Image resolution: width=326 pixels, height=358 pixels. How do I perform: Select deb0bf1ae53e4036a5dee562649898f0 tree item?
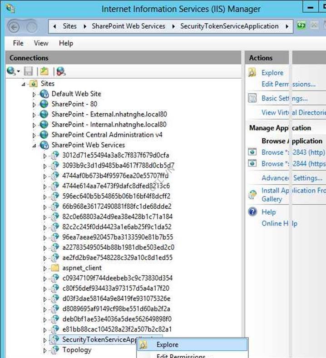(117, 319)
